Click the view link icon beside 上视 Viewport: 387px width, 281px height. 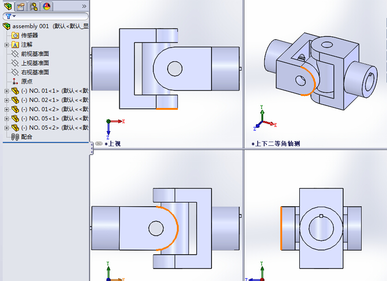[x=99, y=143]
